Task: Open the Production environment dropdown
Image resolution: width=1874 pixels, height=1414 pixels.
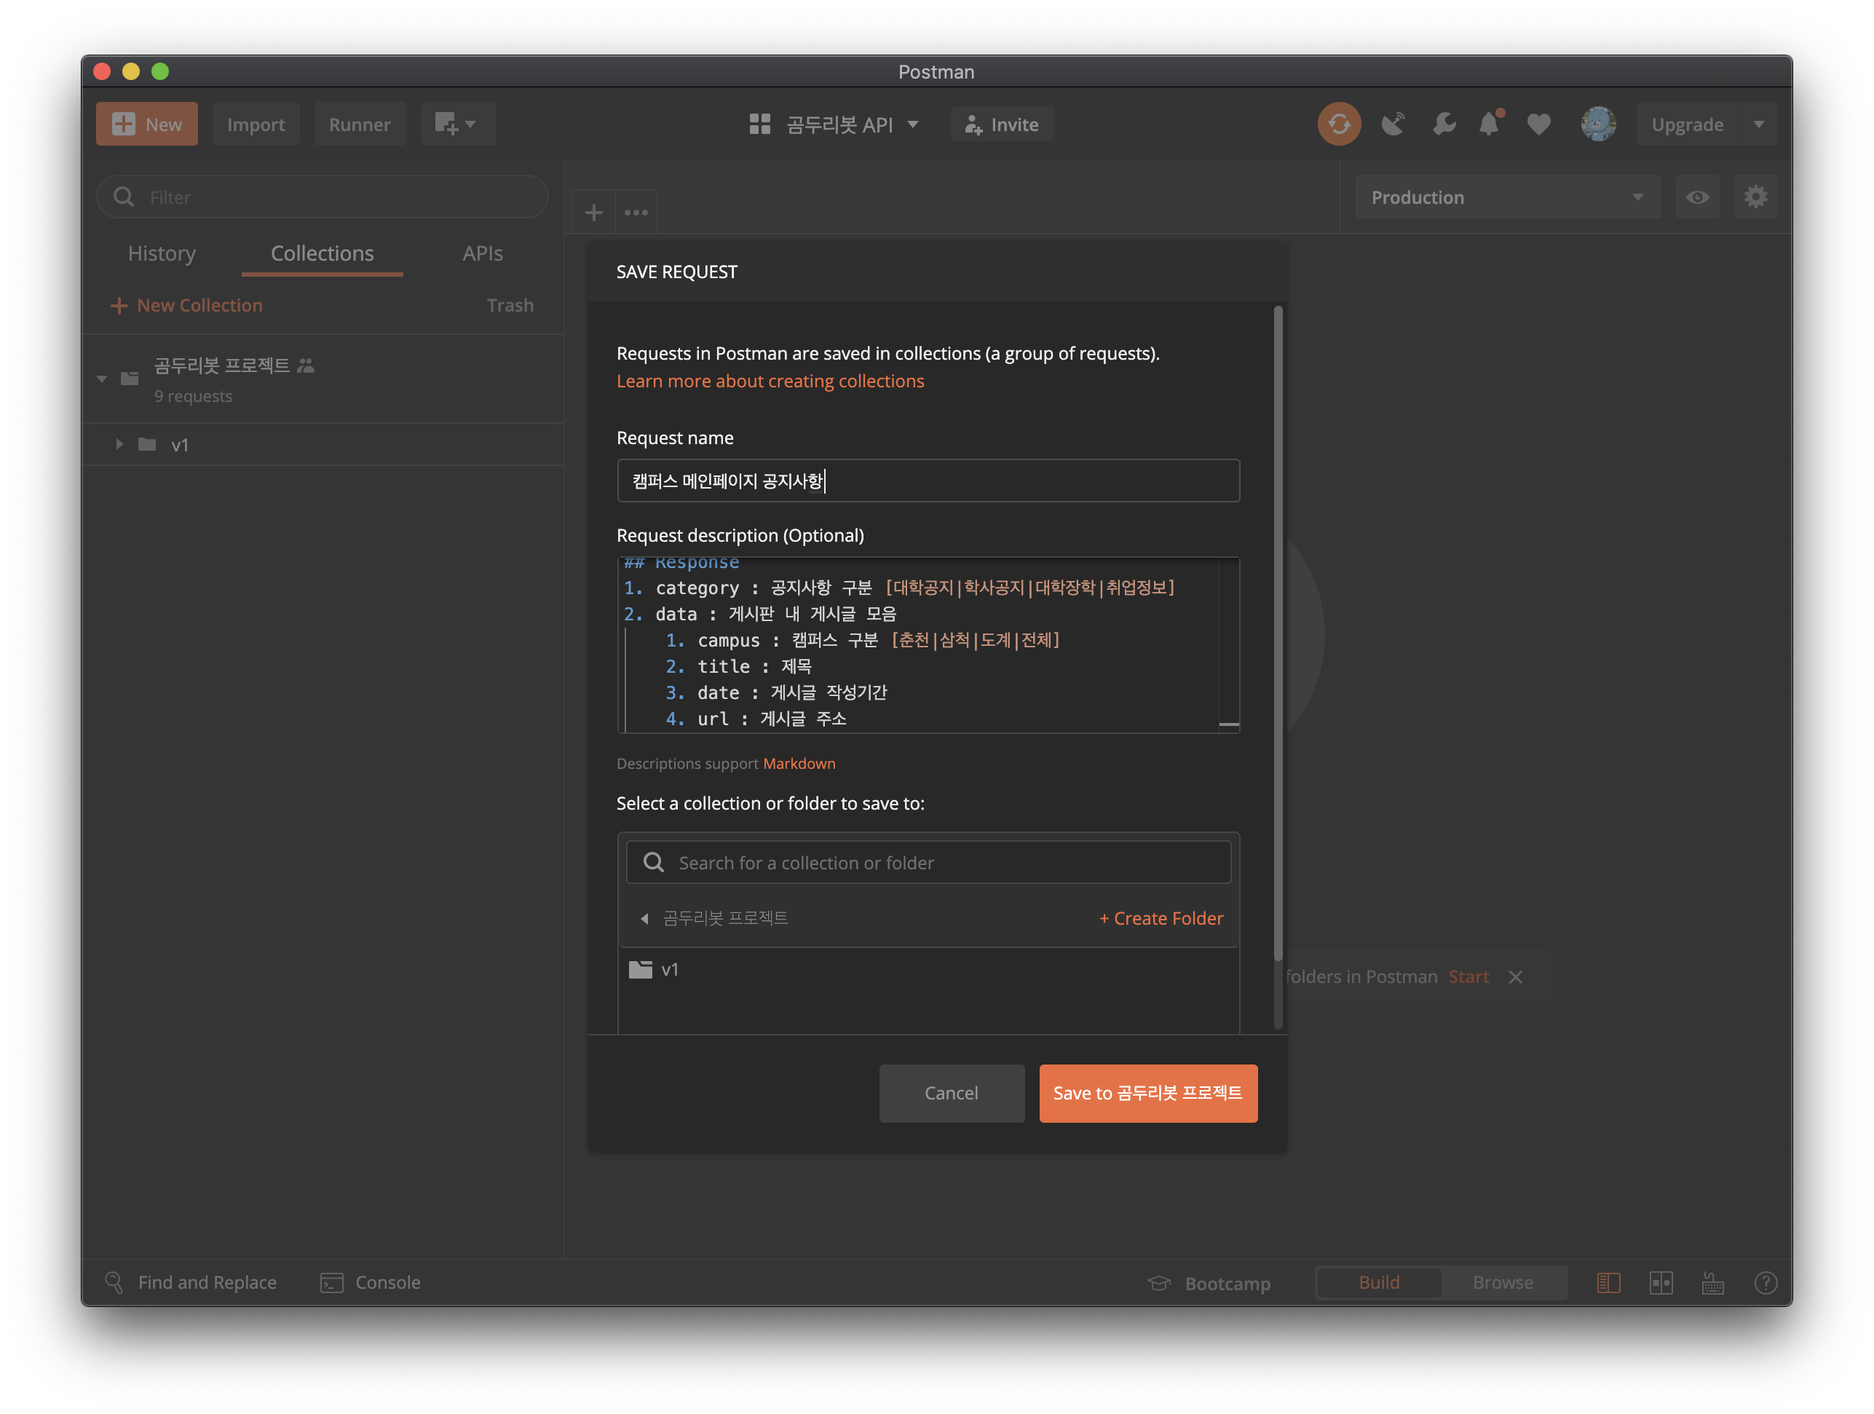Action: (1506, 197)
